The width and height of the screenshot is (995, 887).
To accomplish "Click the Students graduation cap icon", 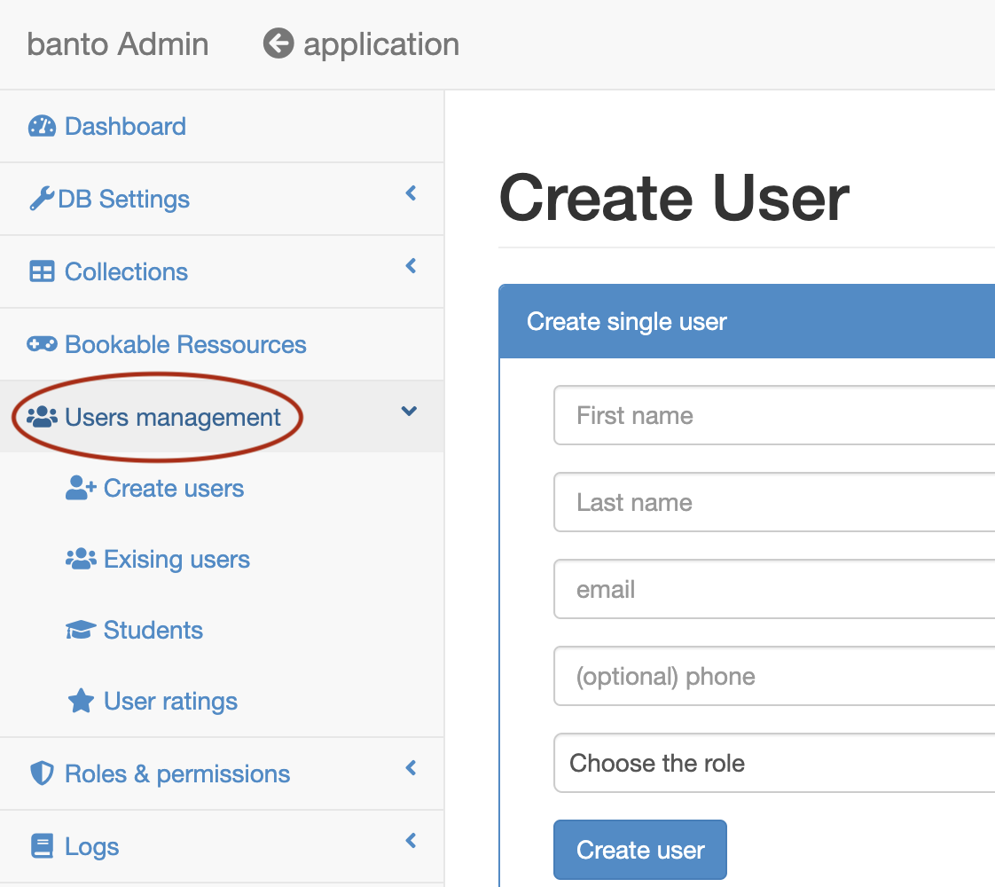I will pyautogui.click(x=79, y=630).
